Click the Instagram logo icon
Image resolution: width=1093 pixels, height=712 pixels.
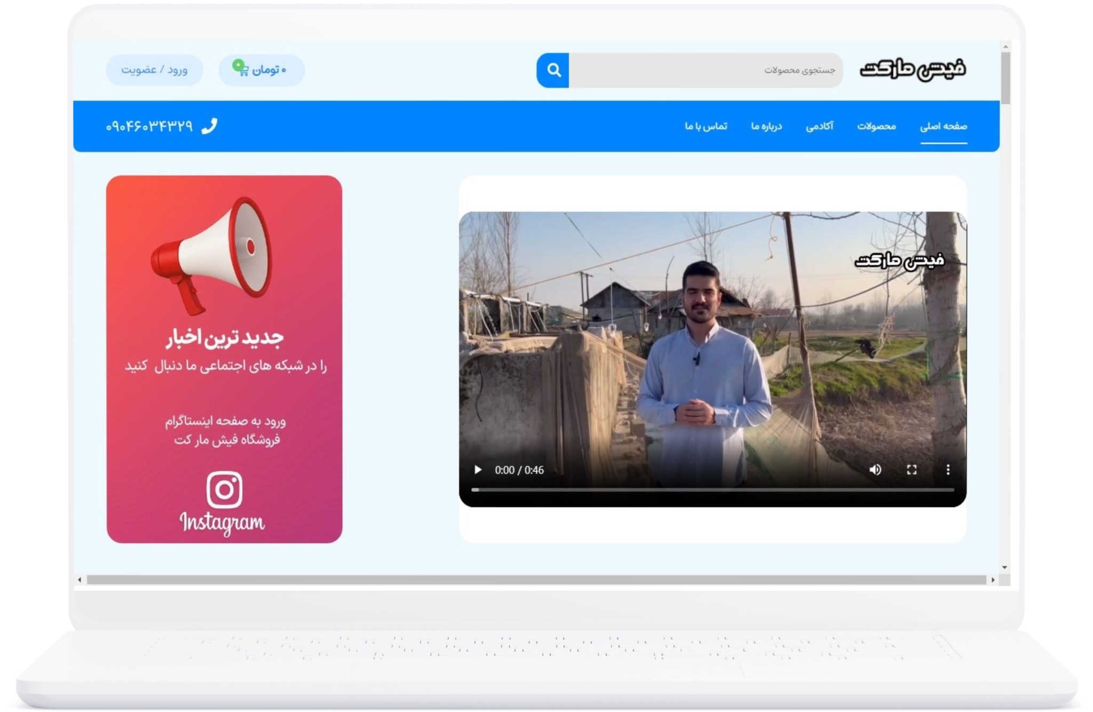(224, 489)
